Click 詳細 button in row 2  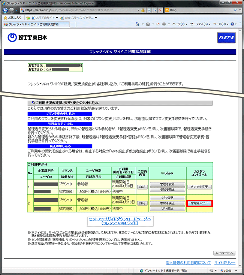[142, 203]
